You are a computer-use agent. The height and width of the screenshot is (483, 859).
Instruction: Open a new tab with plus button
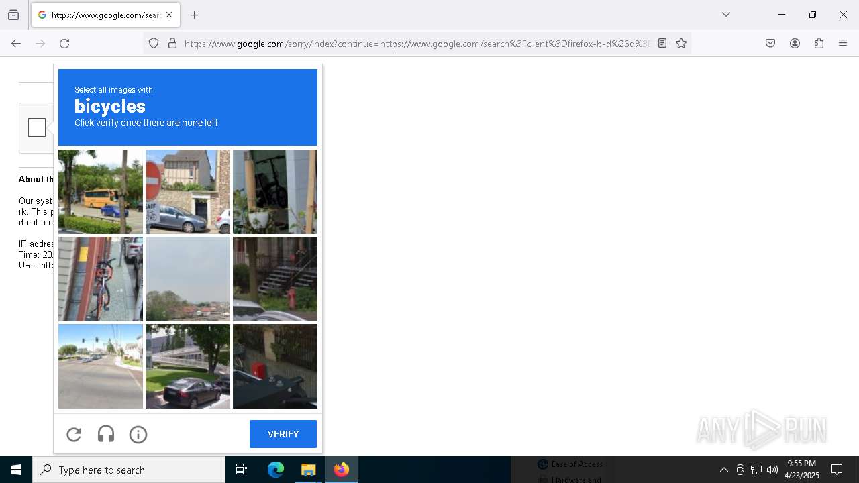194,15
